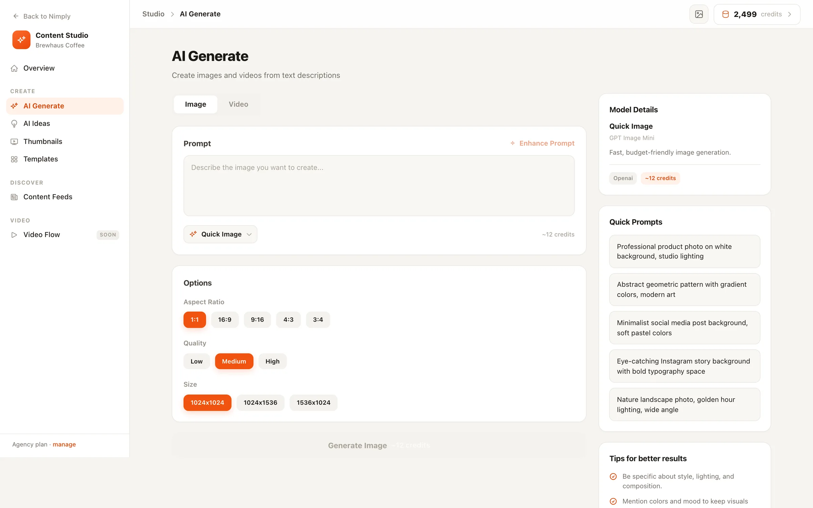813x508 pixels.
Task: Set quality to High
Action: [272, 361]
